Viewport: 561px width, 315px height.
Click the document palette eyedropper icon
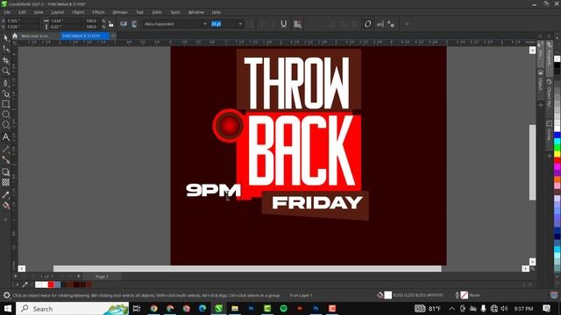pos(25,284)
